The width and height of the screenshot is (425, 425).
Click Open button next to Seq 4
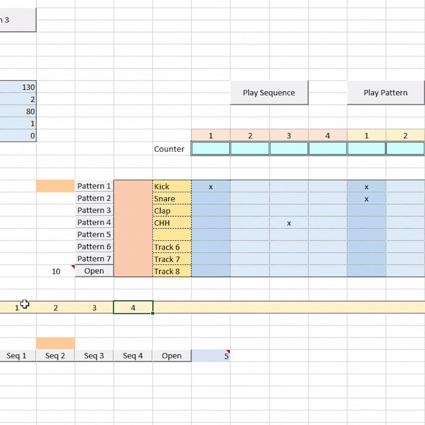point(172,355)
